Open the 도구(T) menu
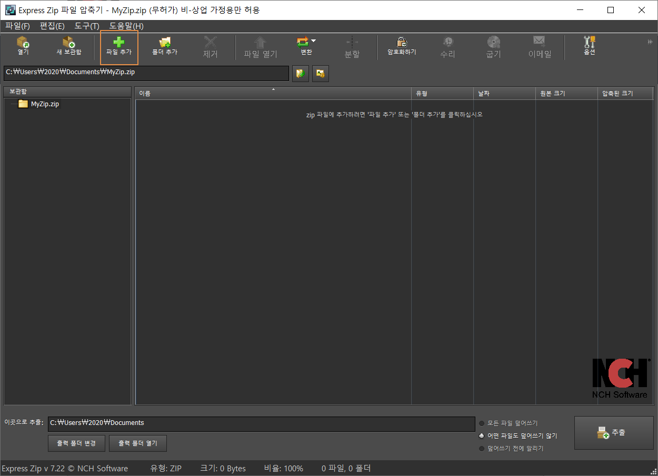 (87, 26)
